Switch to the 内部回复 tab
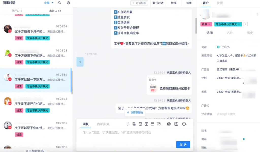The width and height of the screenshot is (260, 152). [x=103, y=124]
